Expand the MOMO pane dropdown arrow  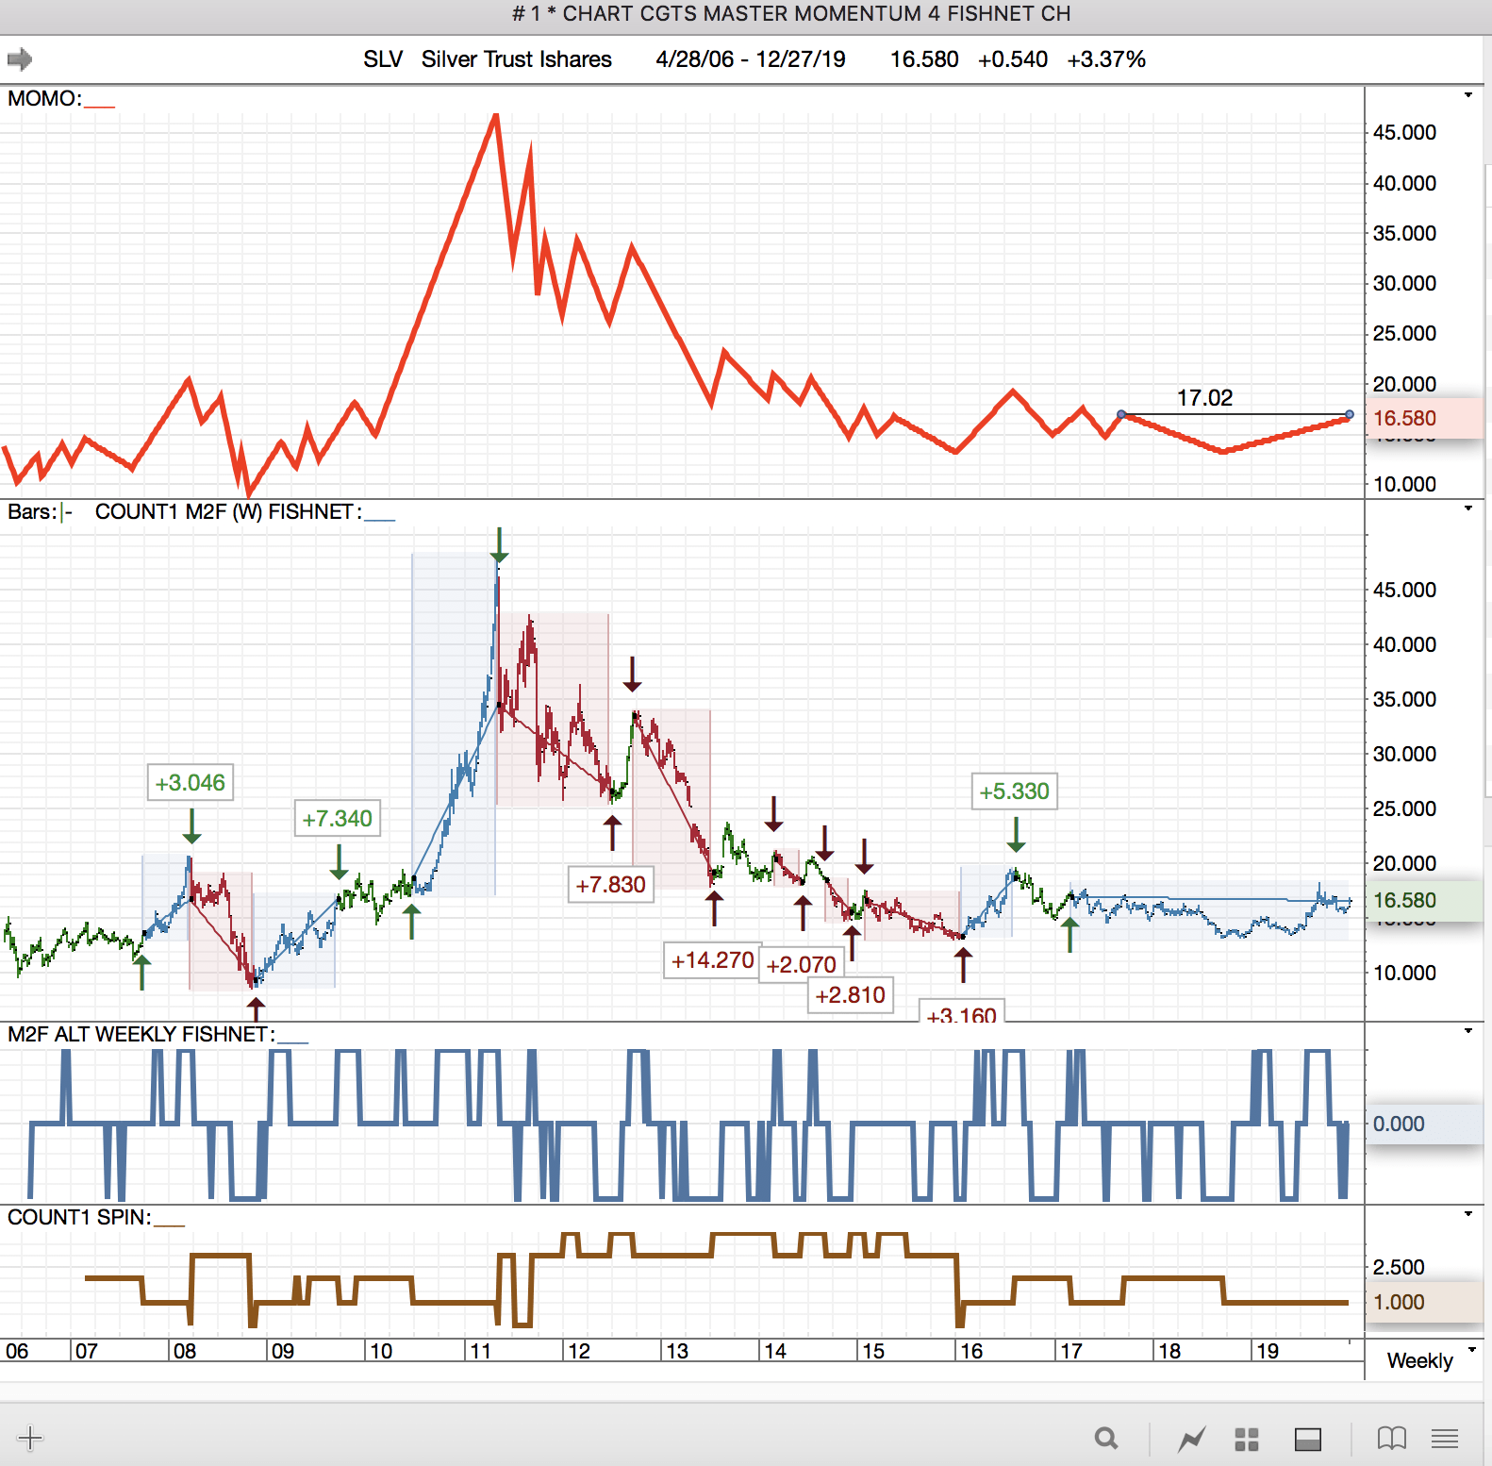1467,95
